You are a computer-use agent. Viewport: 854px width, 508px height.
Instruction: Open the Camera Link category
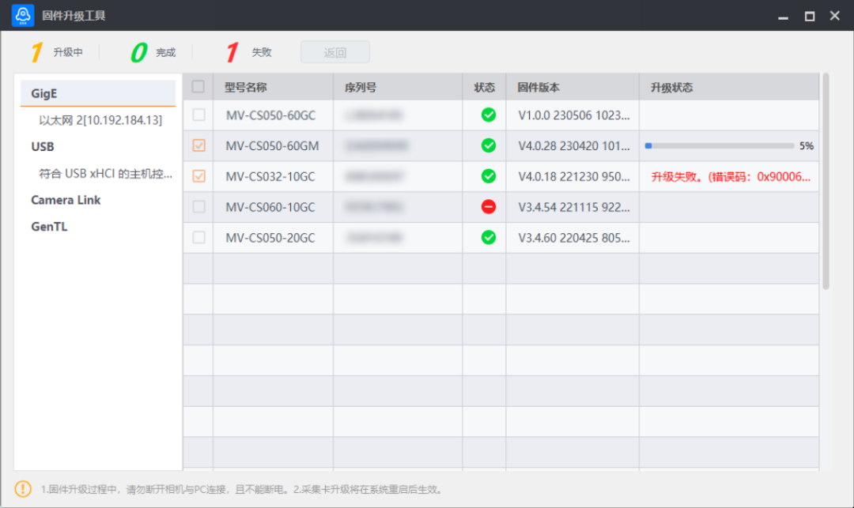point(66,200)
